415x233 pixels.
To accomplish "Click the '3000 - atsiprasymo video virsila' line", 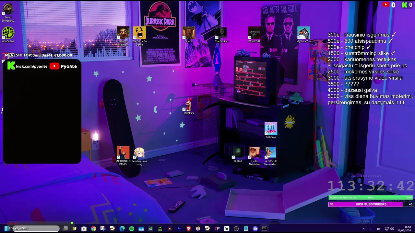I will coord(365,78).
